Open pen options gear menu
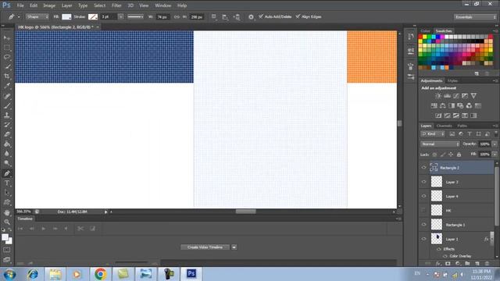Image resolution: width=500 pixels, height=281 pixels. point(251,17)
